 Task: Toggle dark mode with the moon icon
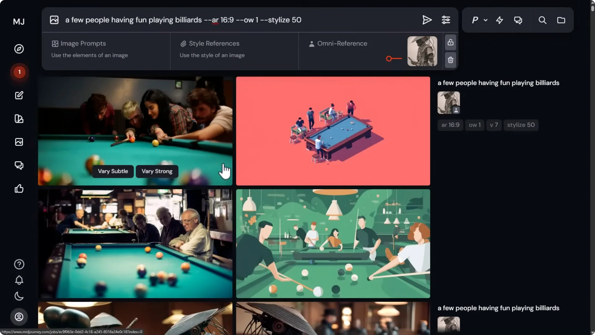(x=19, y=296)
